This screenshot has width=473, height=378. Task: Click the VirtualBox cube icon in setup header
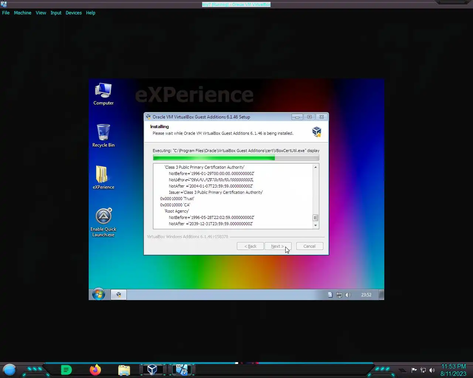click(317, 131)
